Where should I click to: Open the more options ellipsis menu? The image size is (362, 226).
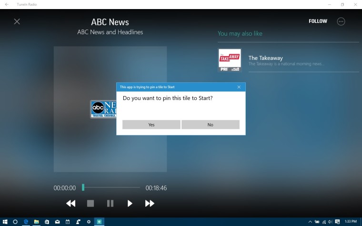click(x=341, y=21)
